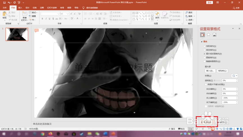243x137 pixels.
Task: Open the Layout (版式) dropdown
Action: 33,12
